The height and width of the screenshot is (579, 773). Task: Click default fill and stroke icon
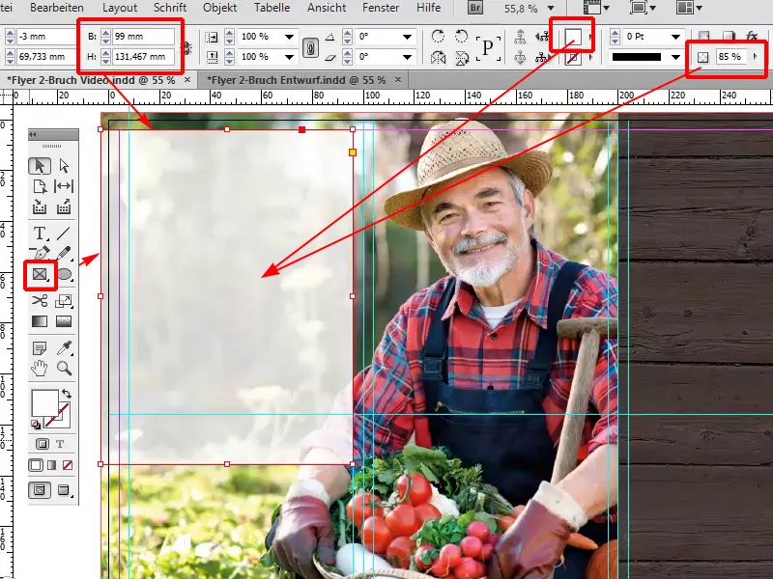coord(36,425)
